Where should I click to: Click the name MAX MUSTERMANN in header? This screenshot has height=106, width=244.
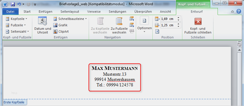[115, 68]
